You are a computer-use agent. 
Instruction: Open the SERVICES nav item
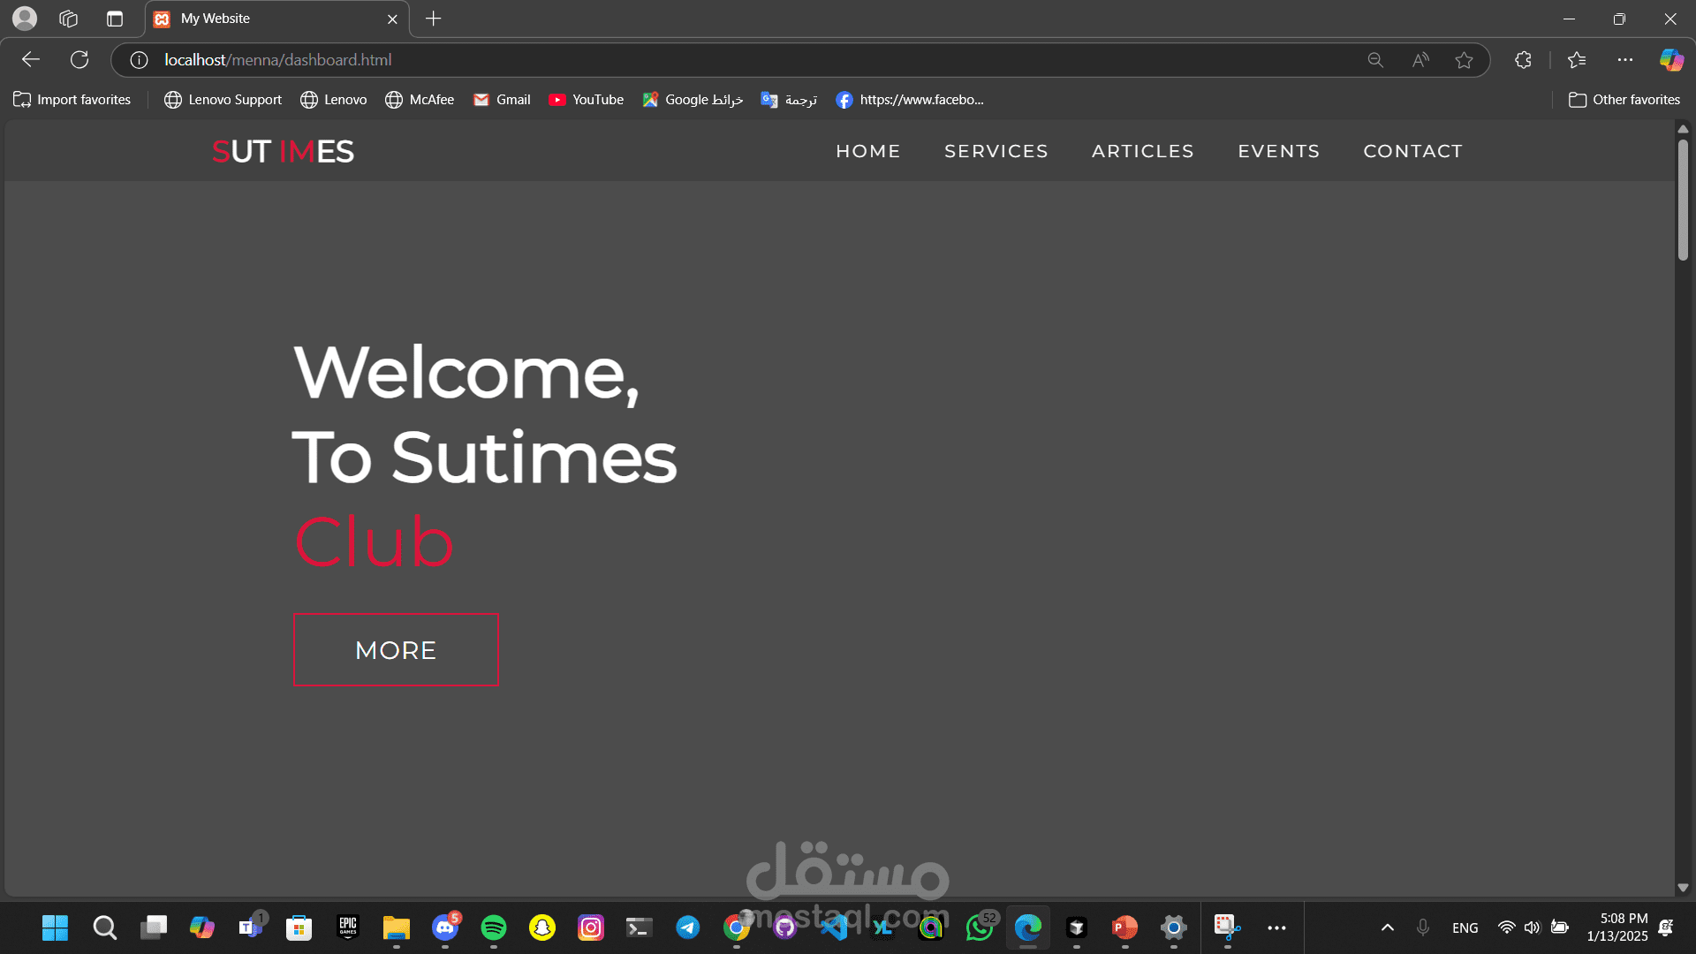(x=996, y=151)
